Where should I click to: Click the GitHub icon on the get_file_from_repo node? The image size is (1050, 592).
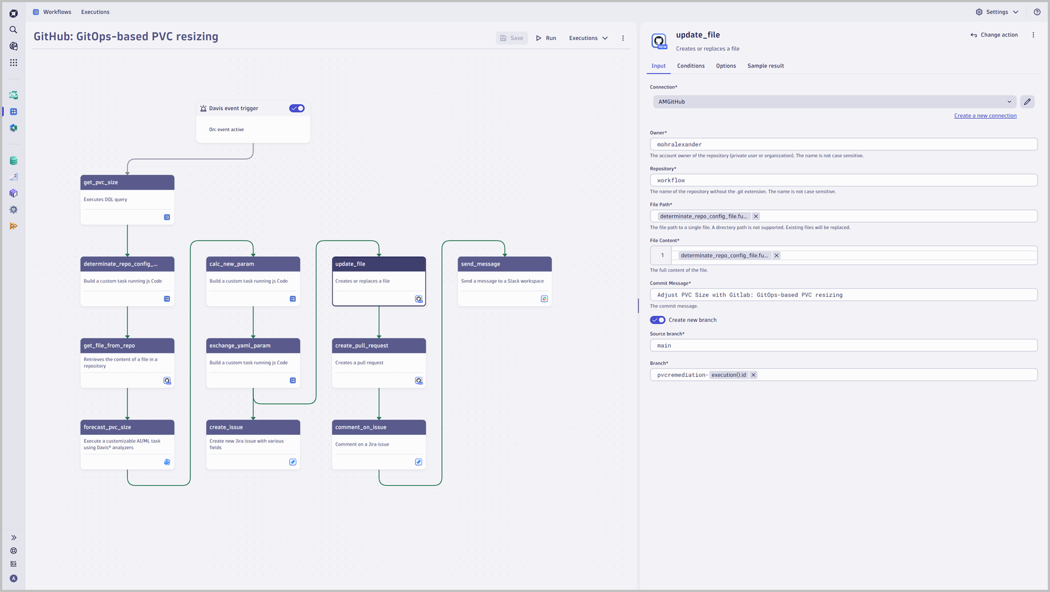click(x=167, y=380)
